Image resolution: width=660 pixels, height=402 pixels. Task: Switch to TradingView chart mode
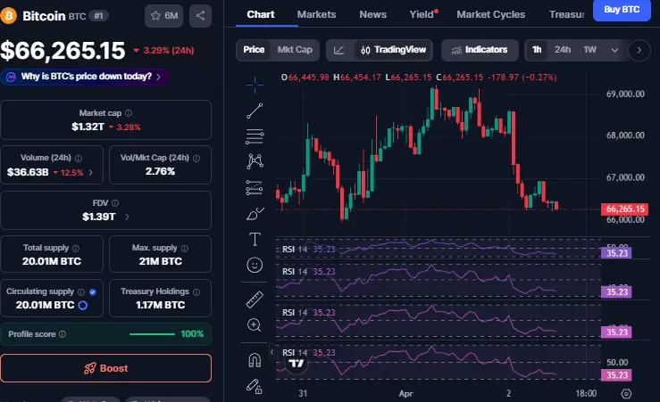tap(394, 50)
